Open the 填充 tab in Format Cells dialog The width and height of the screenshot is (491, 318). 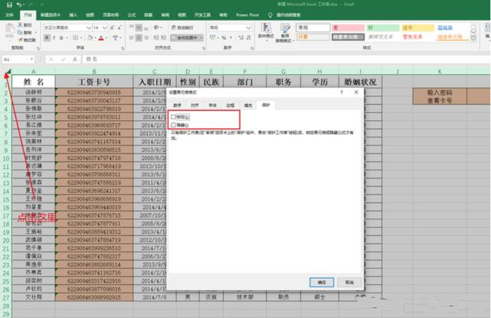point(248,106)
